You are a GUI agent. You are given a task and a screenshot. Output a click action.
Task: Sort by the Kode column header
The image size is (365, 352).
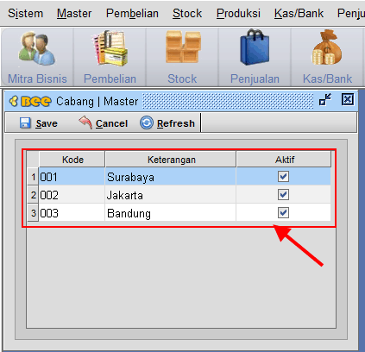[72, 160]
